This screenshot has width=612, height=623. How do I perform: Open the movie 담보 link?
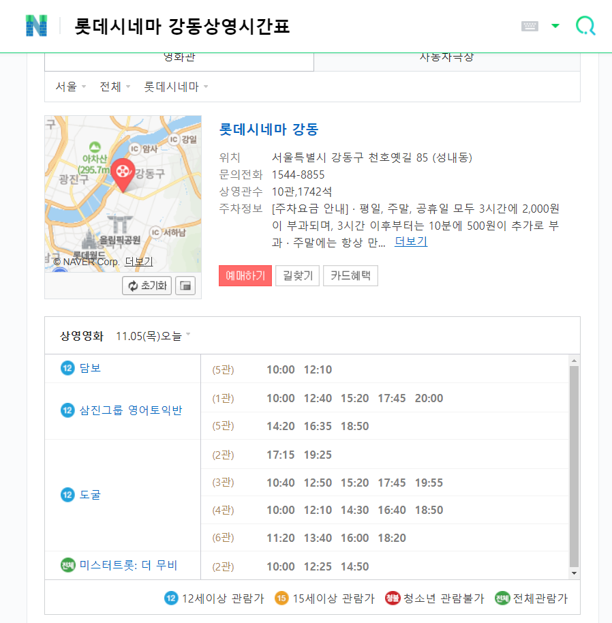90,368
